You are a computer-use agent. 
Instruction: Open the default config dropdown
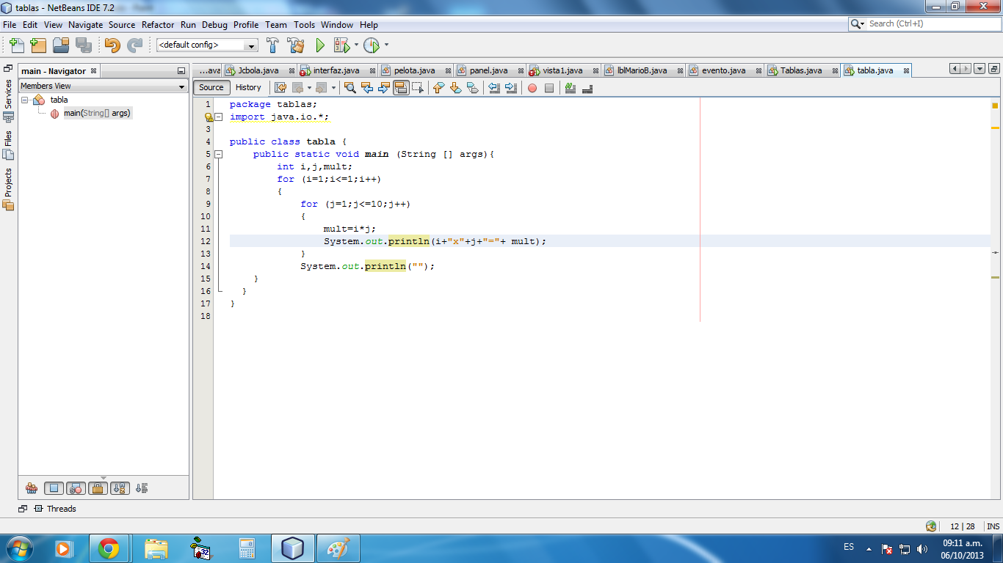250,45
